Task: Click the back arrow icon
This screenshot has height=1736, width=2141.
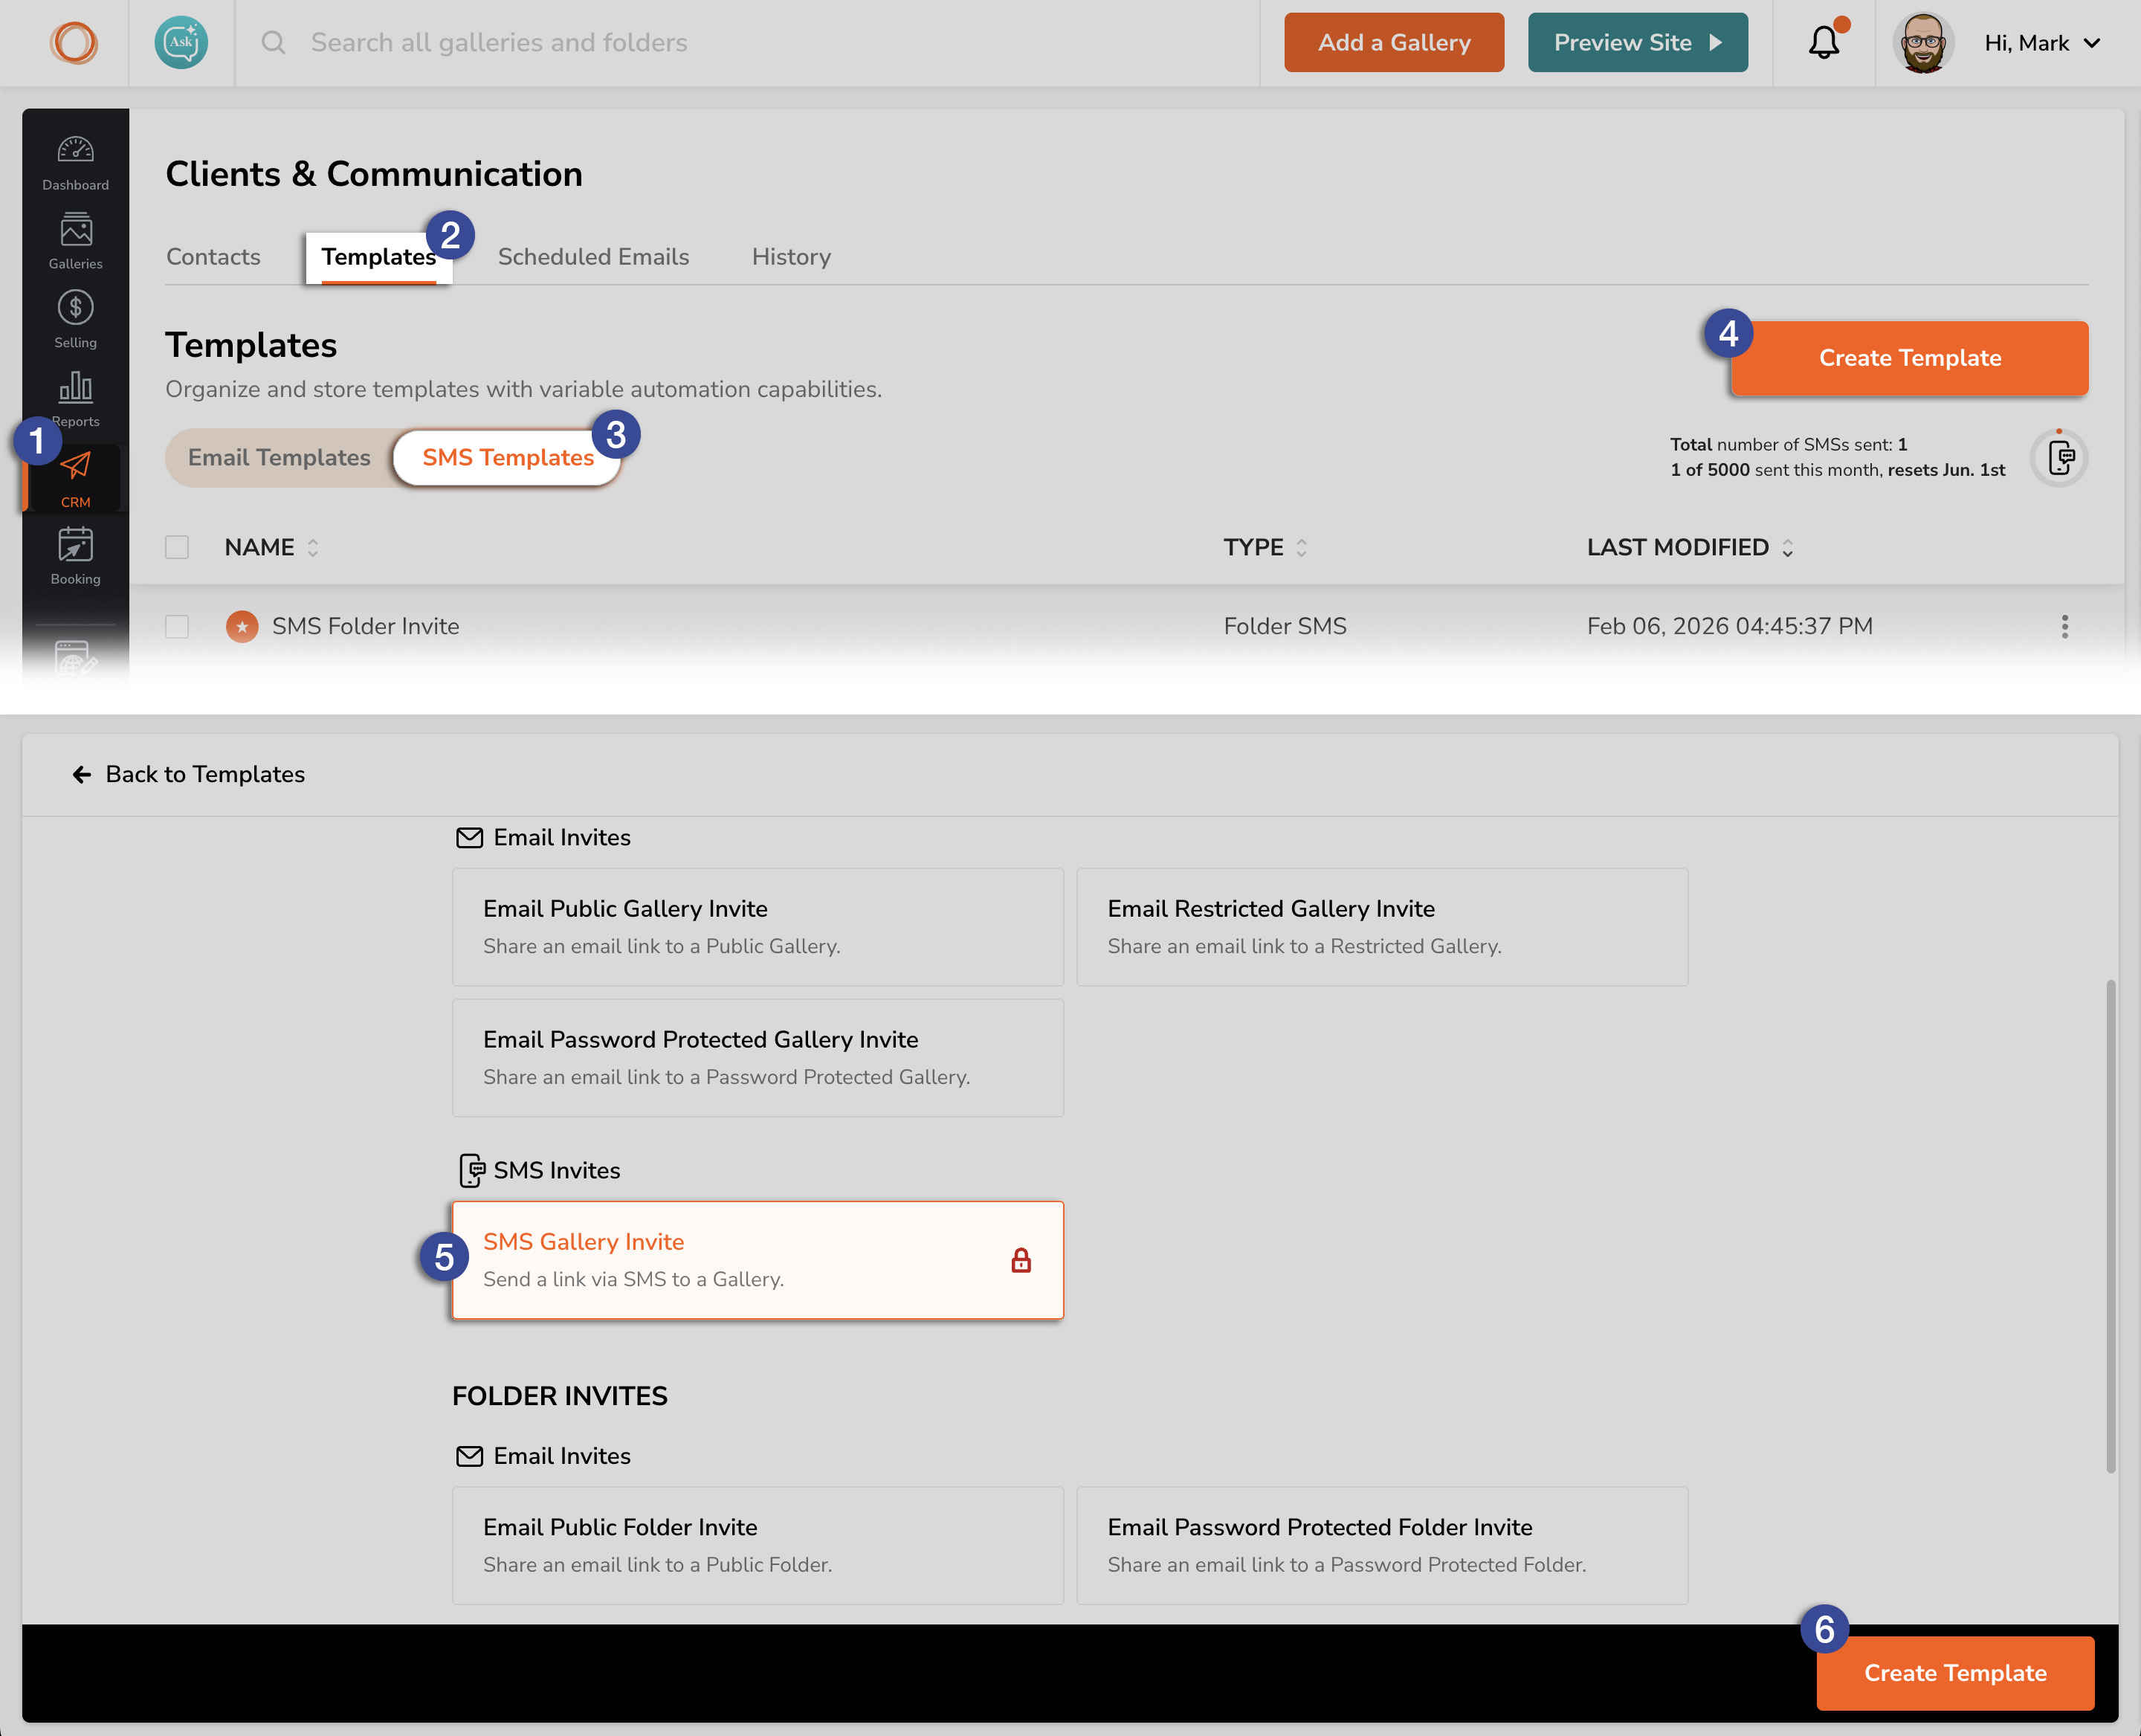Action: 82,774
